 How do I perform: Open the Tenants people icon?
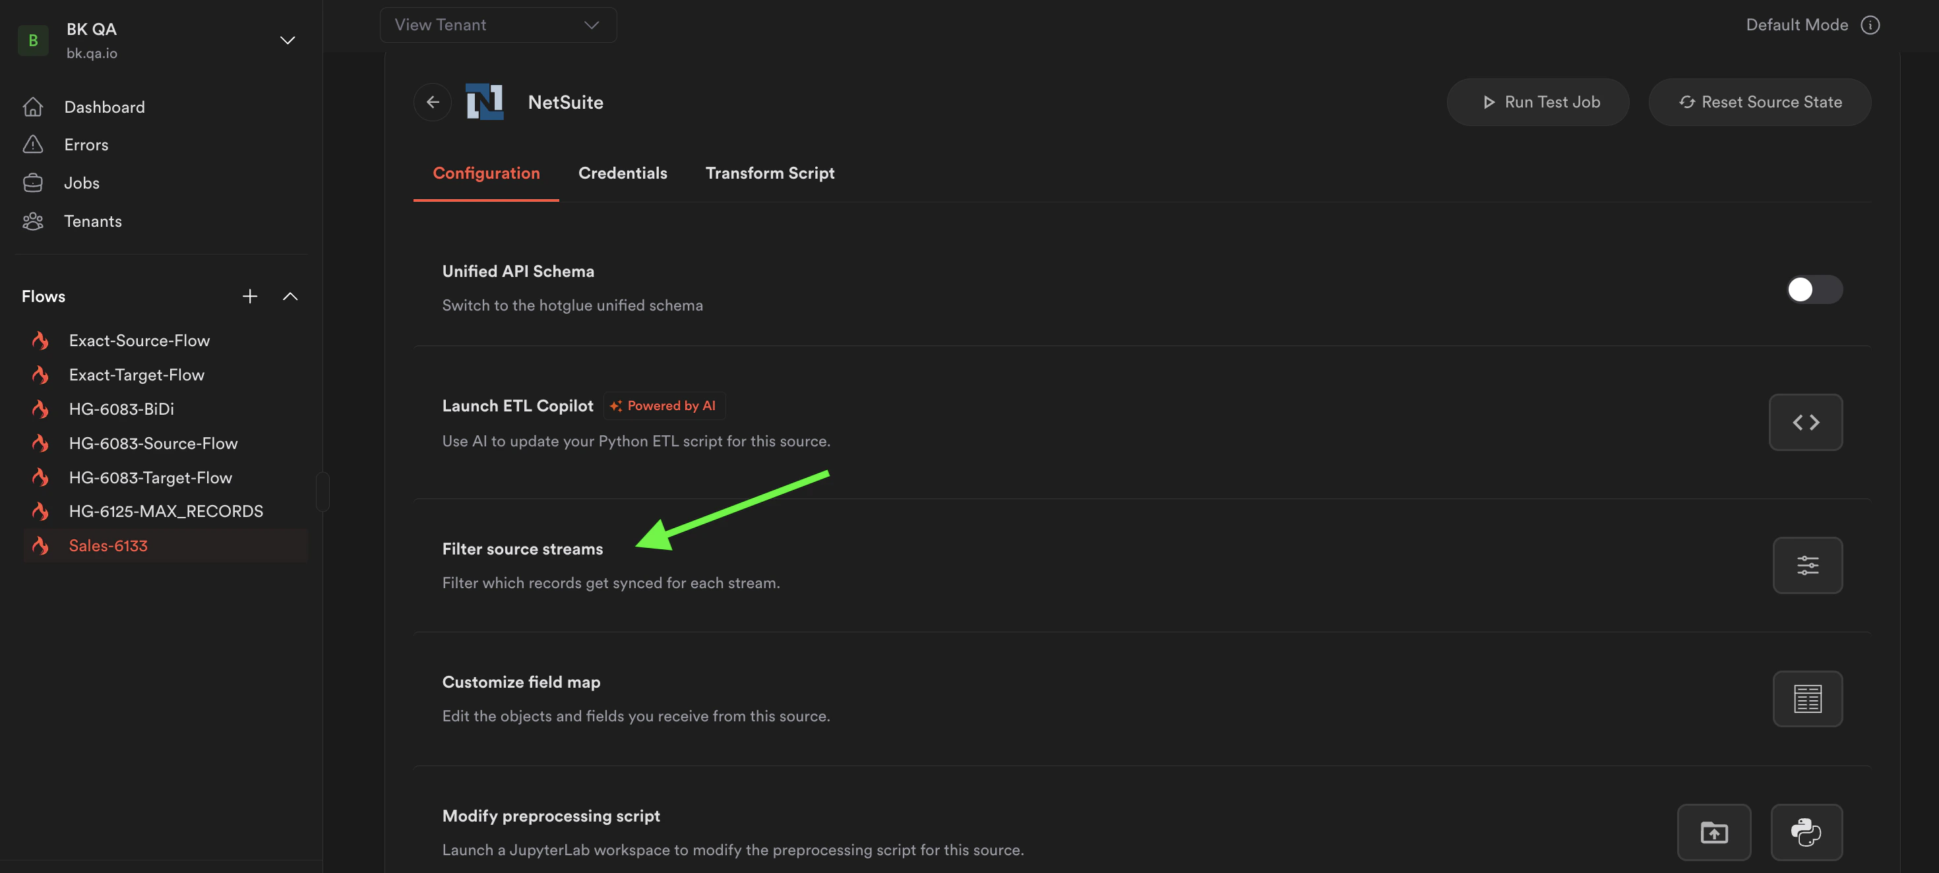[32, 222]
